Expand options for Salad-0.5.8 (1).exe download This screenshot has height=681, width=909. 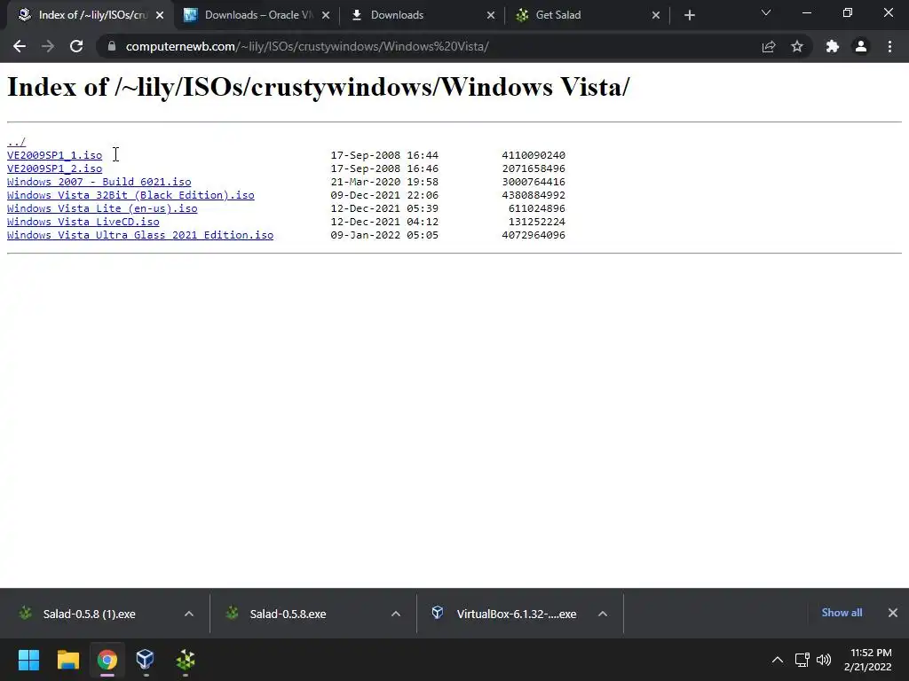(x=189, y=614)
